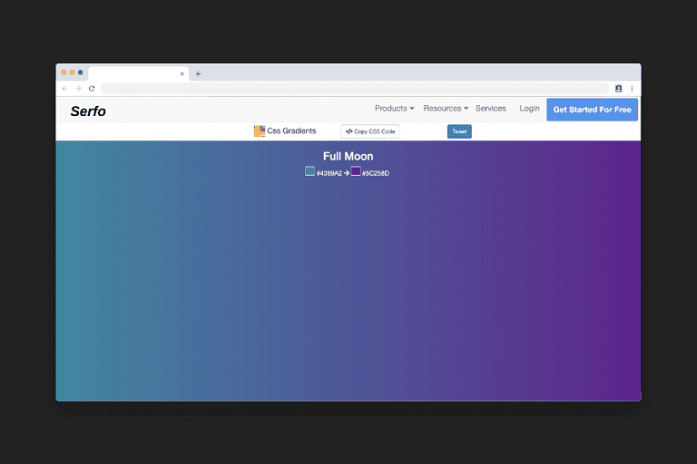Expand the Resources dropdown
The height and width of the screenshot is (464, 697).
click(x=446, y=109)
